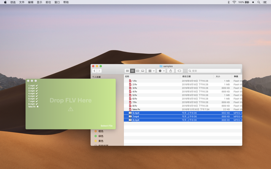
Task: Select file 6.flv in Finder
Action: pos(183,99)
